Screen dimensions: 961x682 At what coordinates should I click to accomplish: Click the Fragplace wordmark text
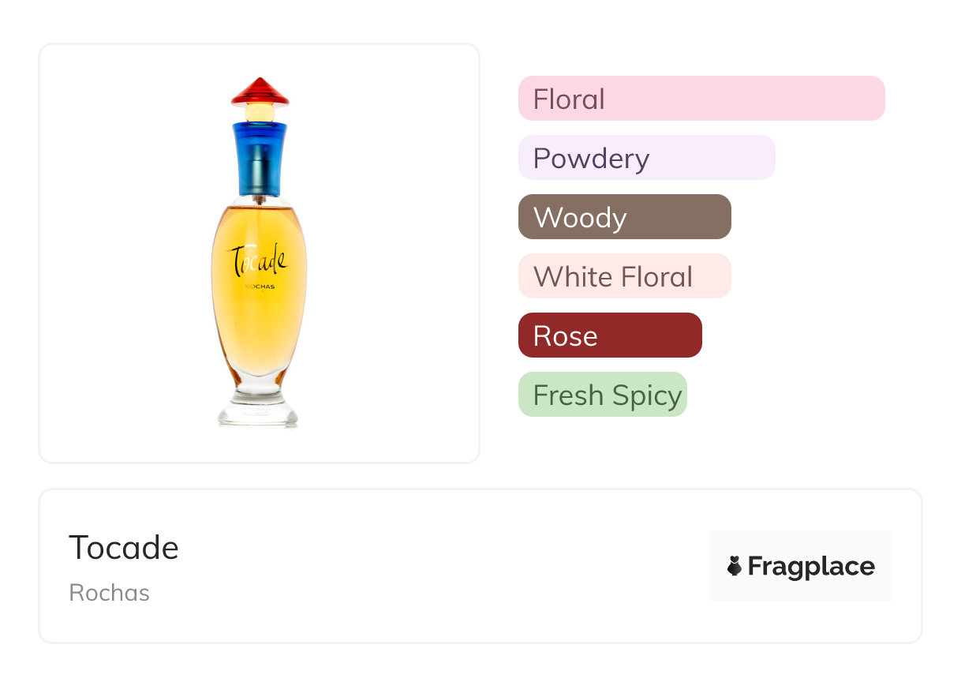(x=811, y=566)
